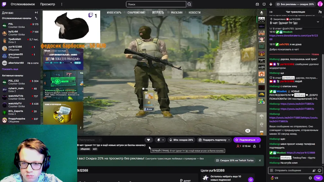Focus the 'Поиск' search field
The image size is (324, 182).
156,4
